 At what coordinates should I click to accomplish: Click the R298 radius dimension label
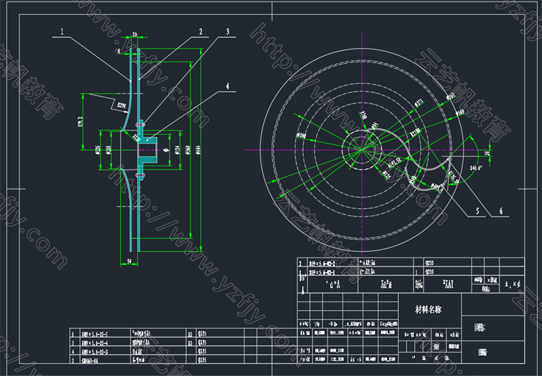point(122,105)
